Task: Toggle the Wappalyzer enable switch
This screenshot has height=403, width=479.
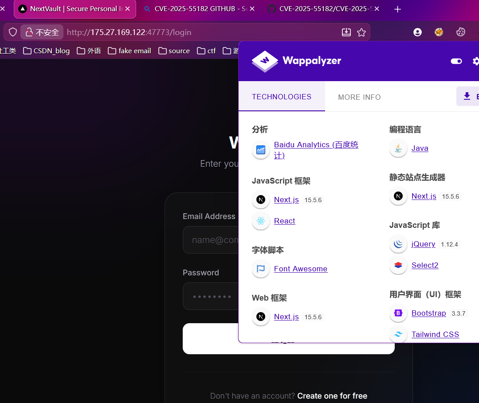Action: 456,61
